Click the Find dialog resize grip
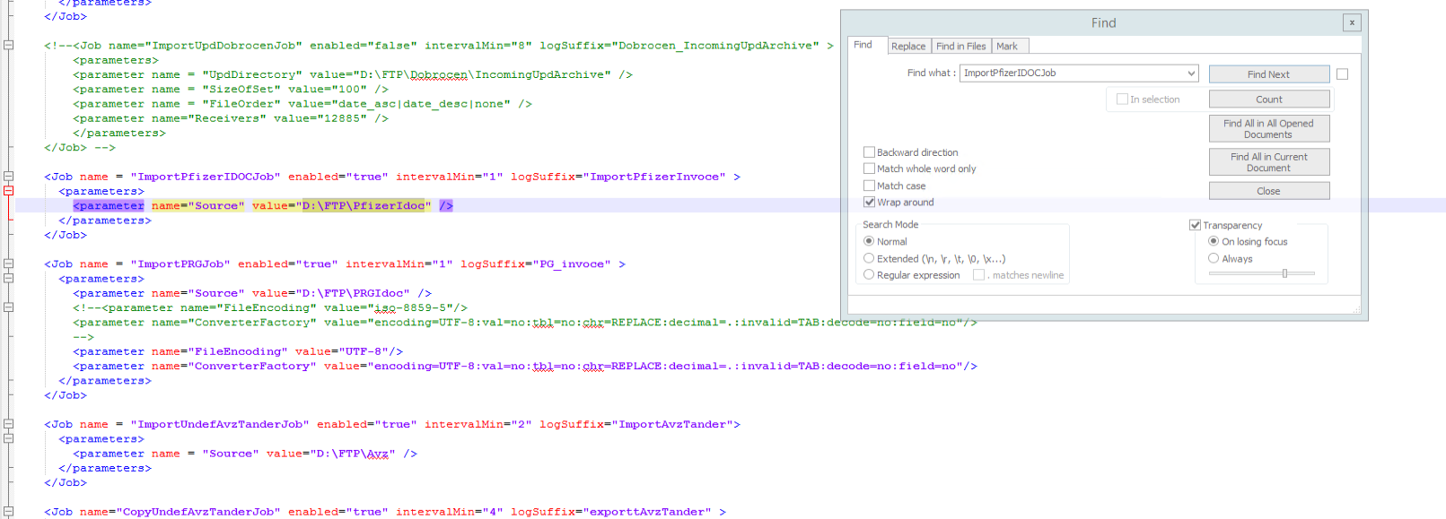 1356,310
